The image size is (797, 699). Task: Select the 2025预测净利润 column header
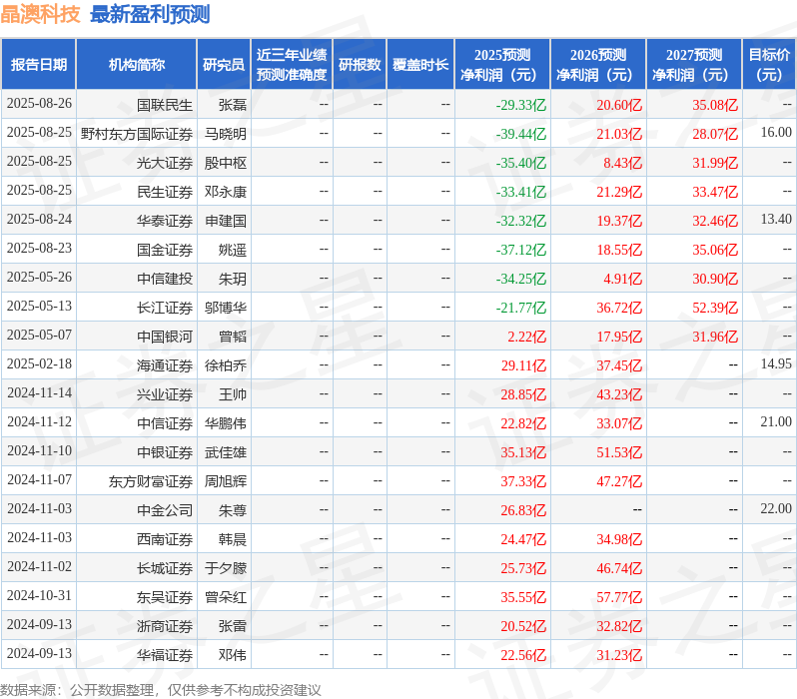(502, 65)
